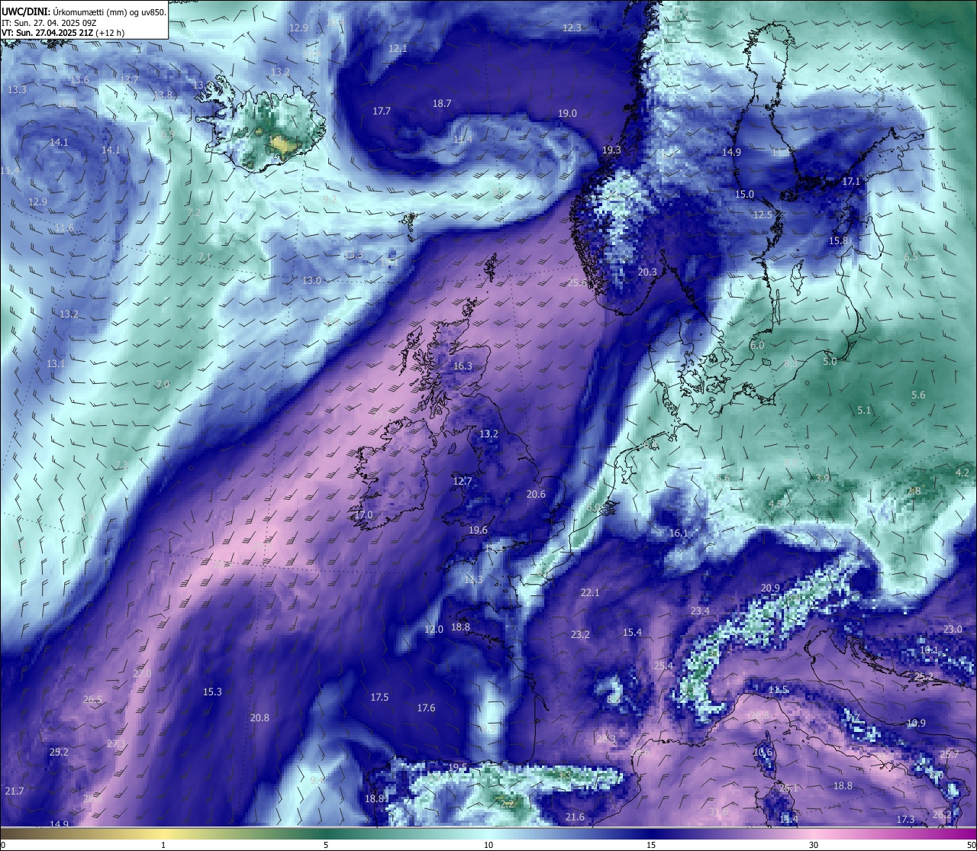This screenshot has height=851, width=977.
Task: Click the 12.0 value label
Action: click(x=434, y=630)
